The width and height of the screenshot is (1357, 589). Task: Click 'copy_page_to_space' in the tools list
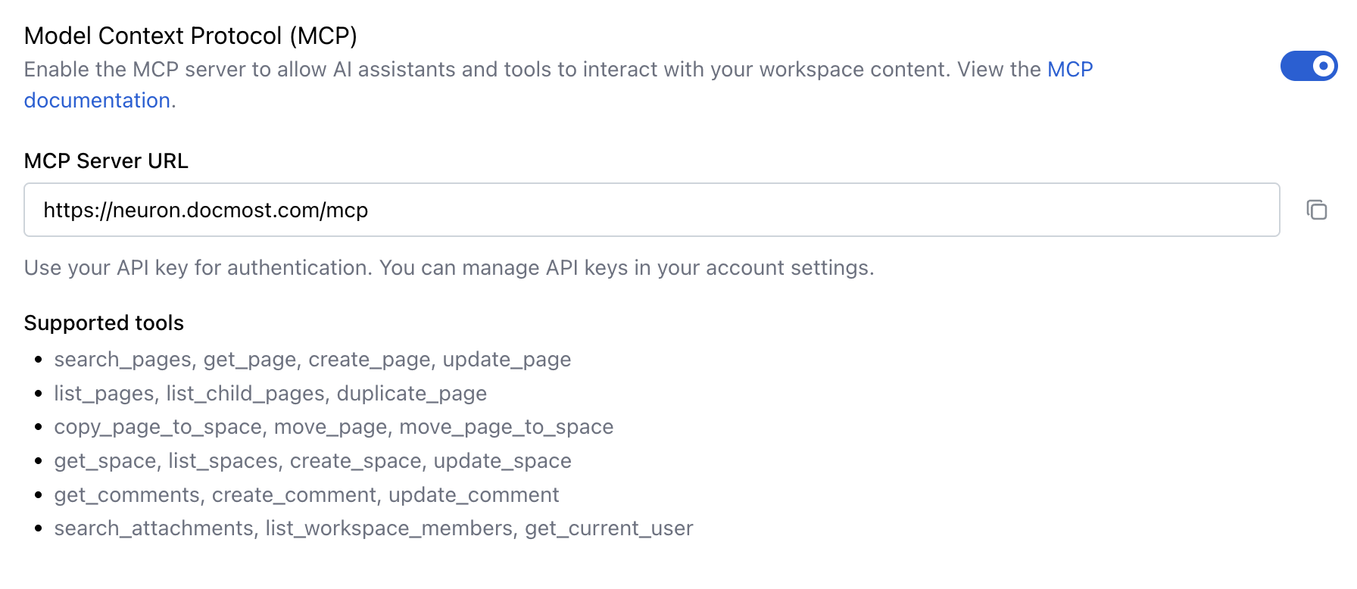pos(158,427)
